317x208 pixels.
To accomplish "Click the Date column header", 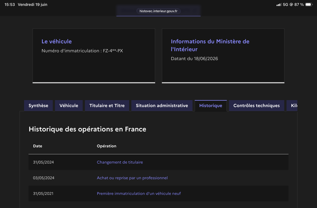I will [38, 146].
